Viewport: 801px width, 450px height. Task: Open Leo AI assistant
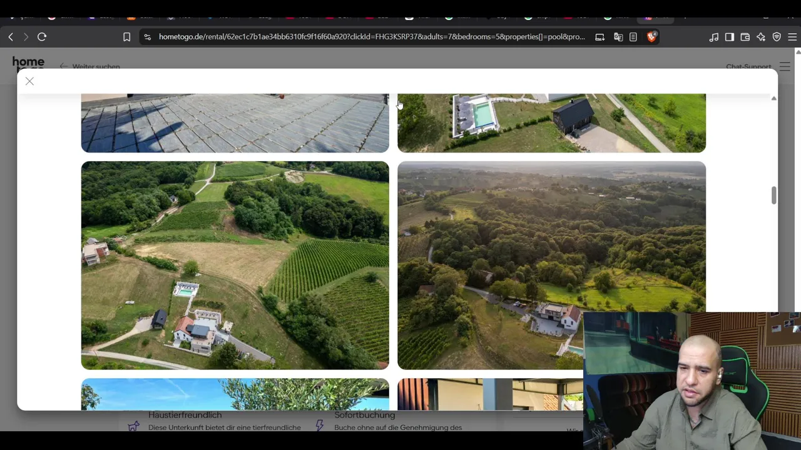pyautogui.click(x=761, y=37)
